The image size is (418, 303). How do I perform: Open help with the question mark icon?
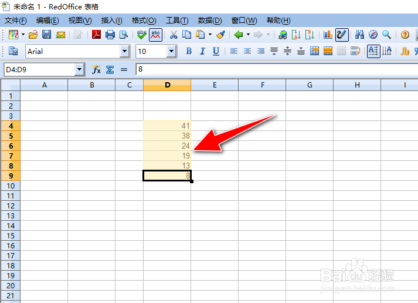point(405,35)
